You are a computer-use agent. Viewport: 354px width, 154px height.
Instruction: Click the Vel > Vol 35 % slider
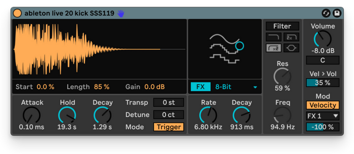[323, 83]
